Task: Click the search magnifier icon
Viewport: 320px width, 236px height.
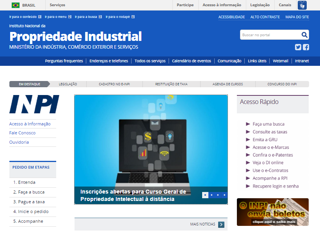Action: tap(304, 35)
